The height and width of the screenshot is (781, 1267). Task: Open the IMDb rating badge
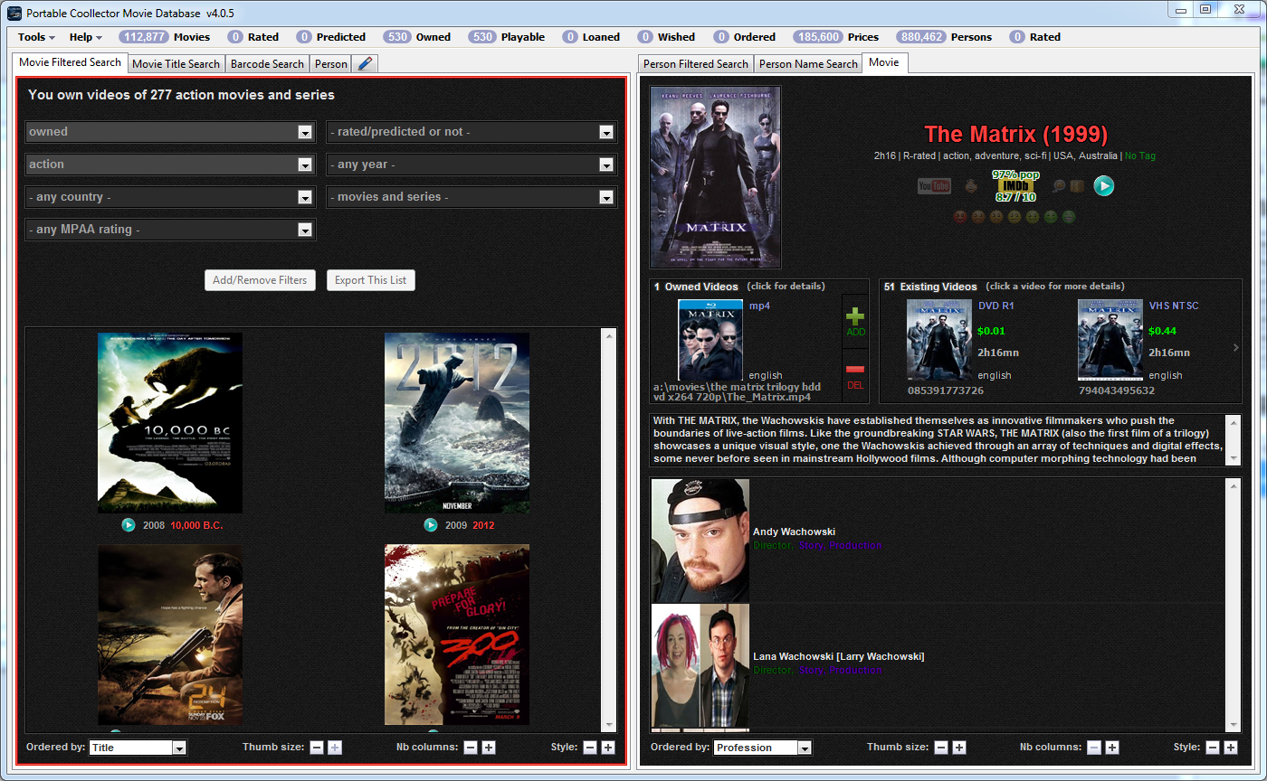tap(1015, 185)
